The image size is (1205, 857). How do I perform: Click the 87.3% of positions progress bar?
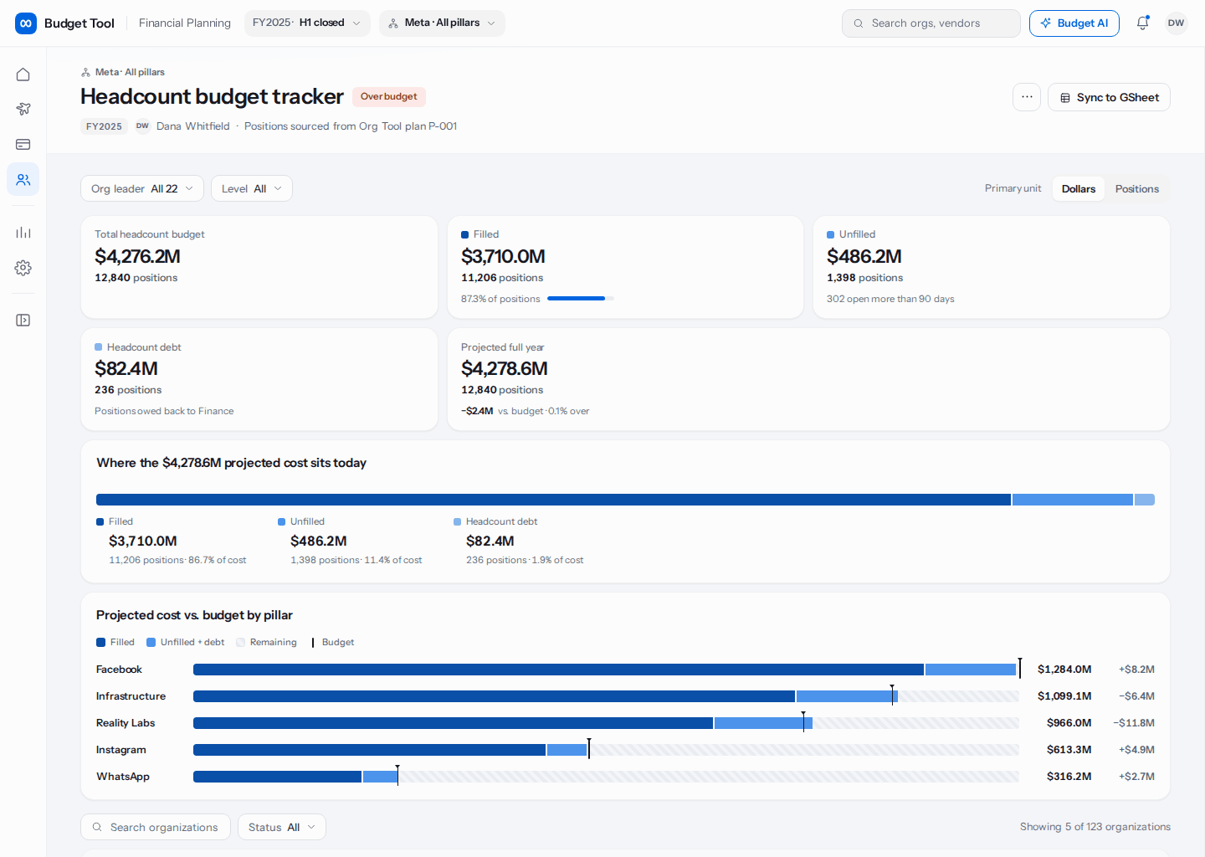click(580, 299)
